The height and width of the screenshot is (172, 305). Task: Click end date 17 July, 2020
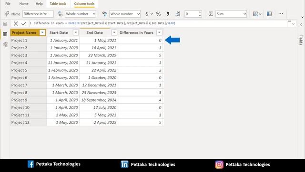[105, 107]
